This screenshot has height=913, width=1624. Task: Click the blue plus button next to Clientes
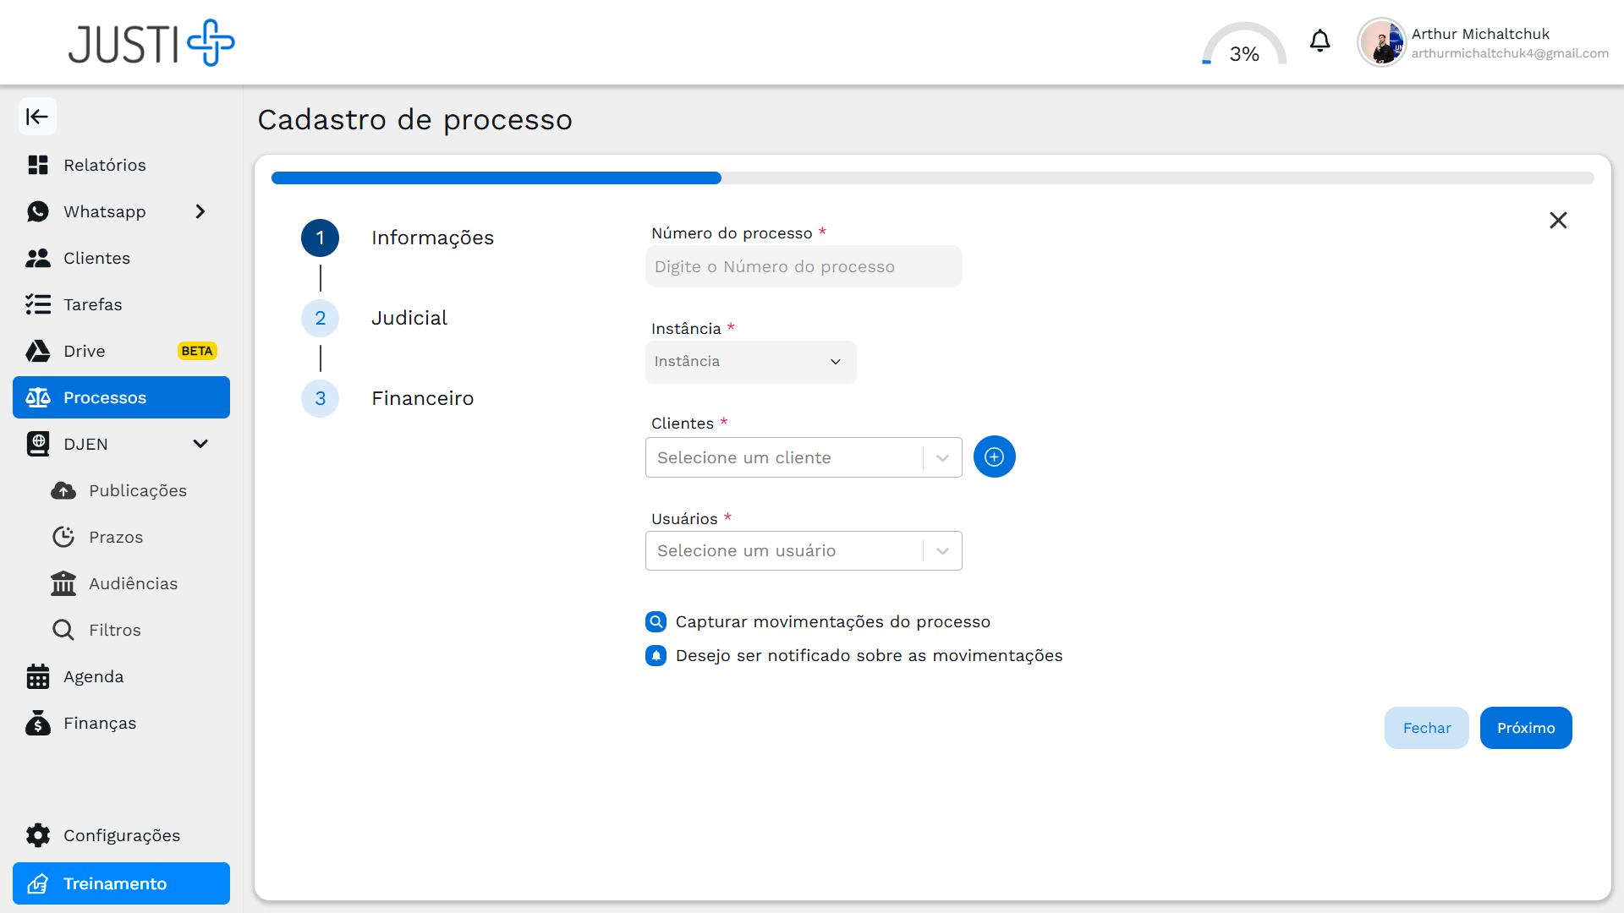click(x=995, y=456)
